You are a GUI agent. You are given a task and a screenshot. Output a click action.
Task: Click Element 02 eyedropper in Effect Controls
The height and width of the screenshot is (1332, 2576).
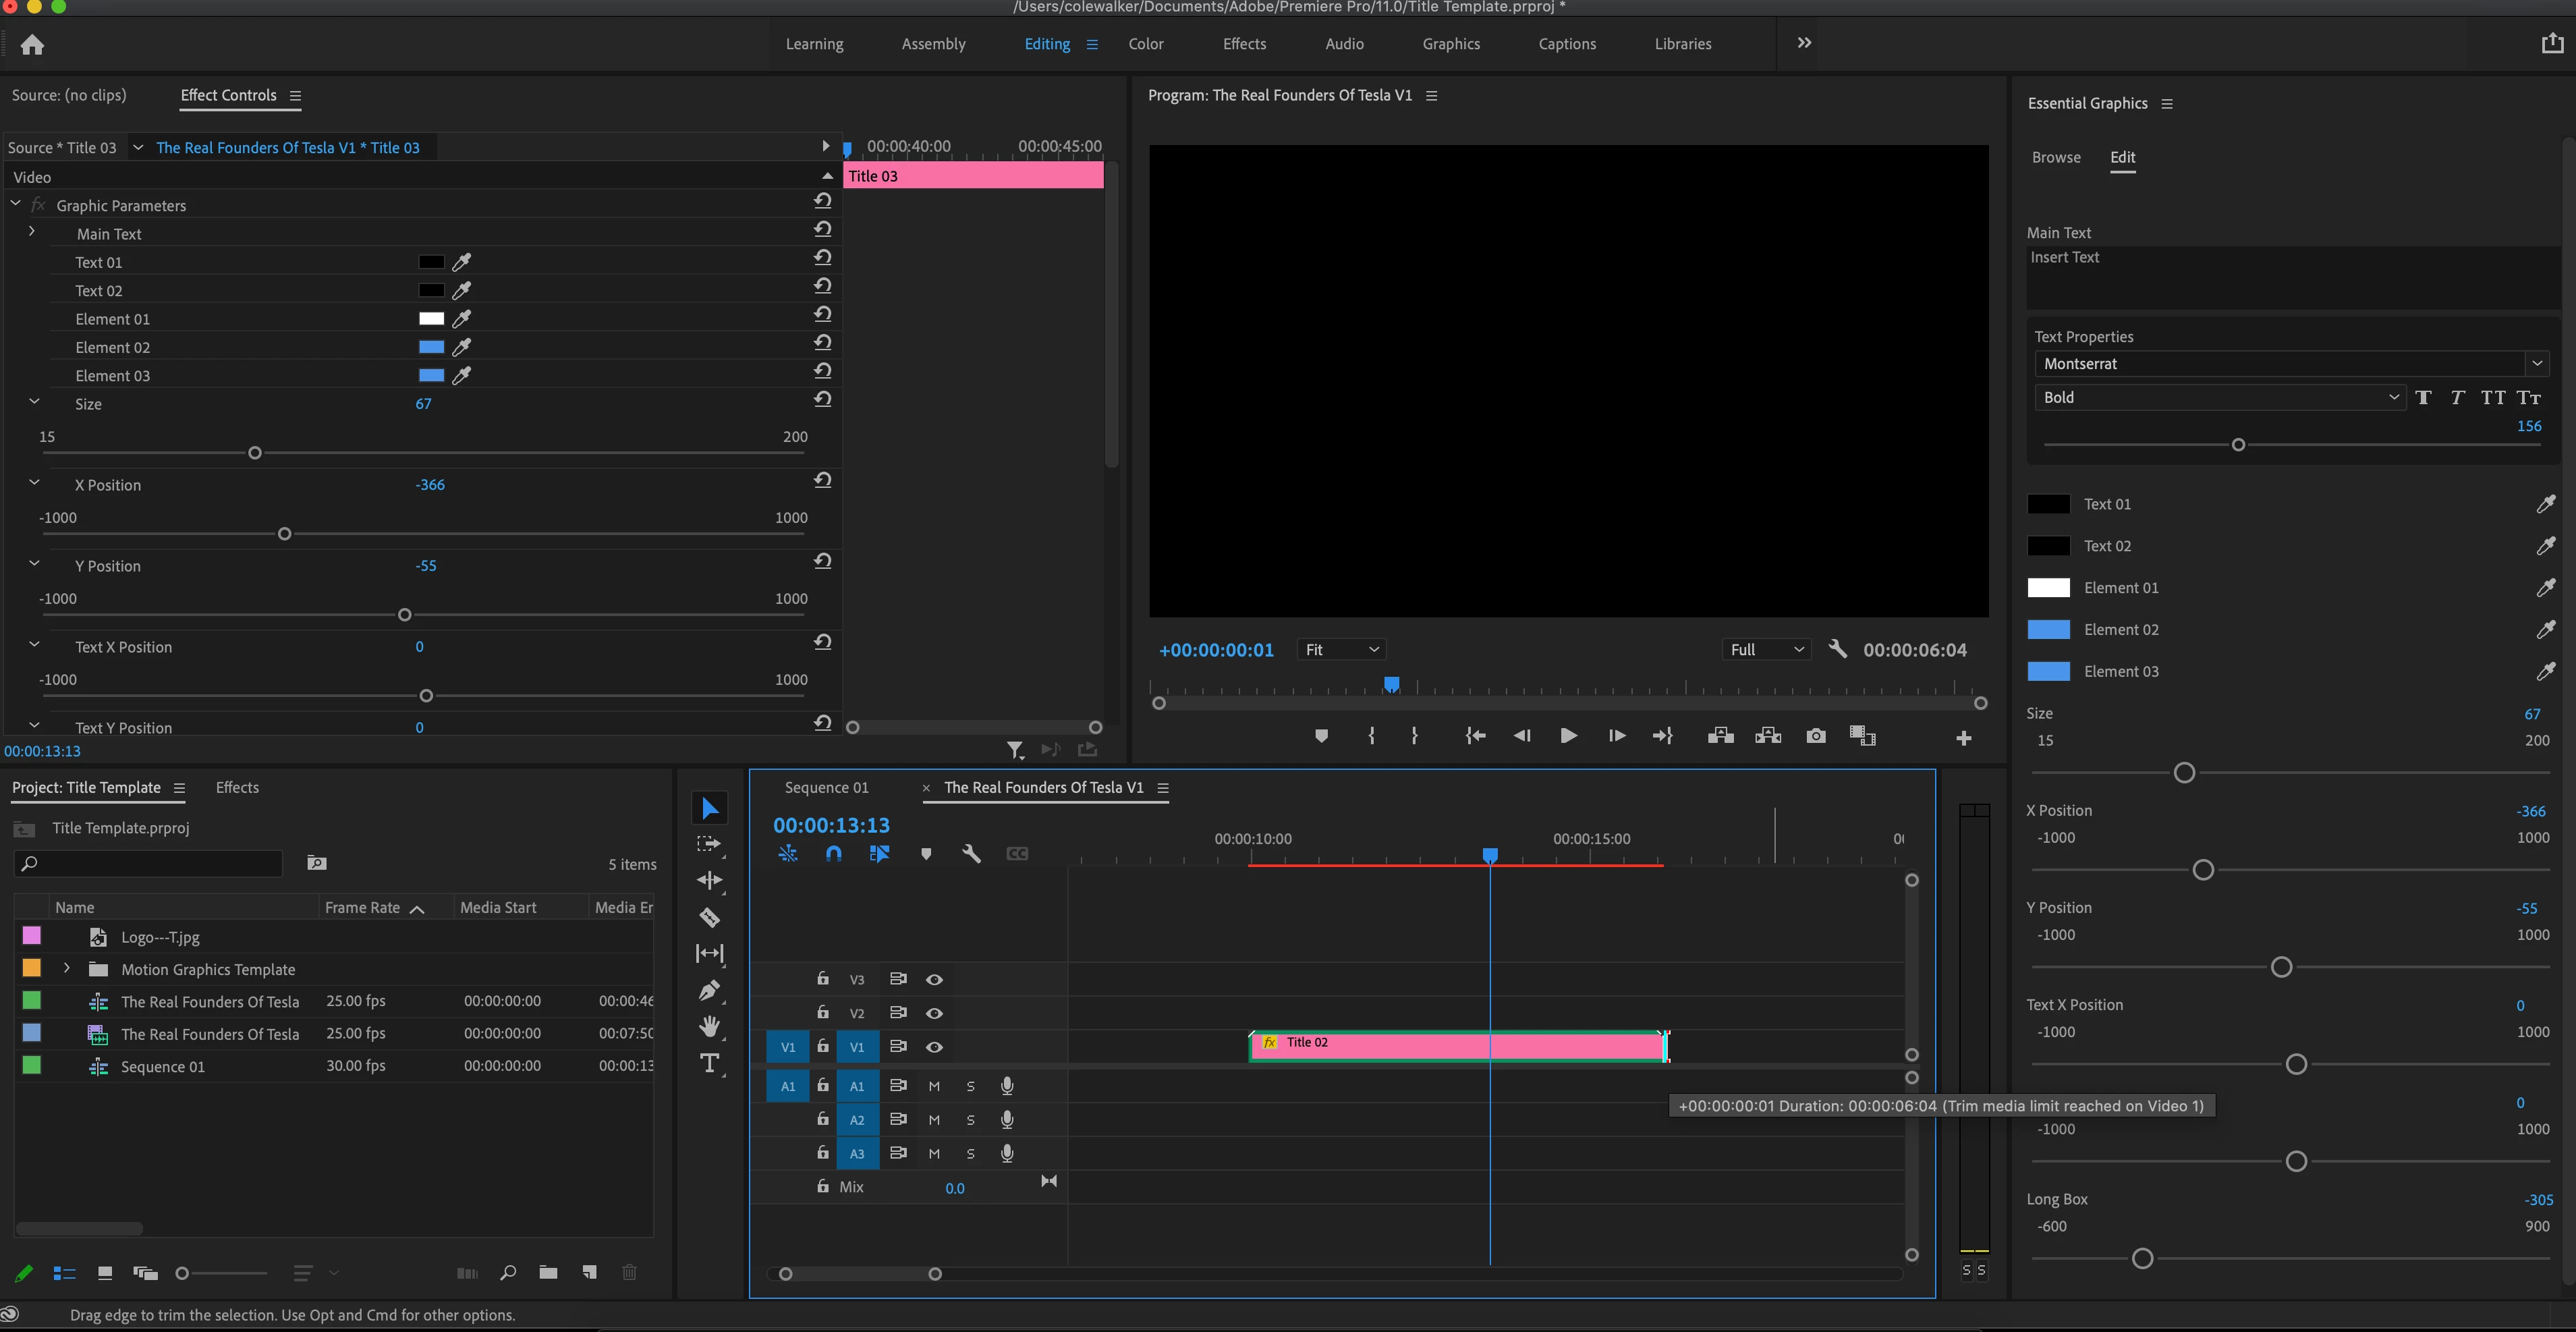coord(461,347)
